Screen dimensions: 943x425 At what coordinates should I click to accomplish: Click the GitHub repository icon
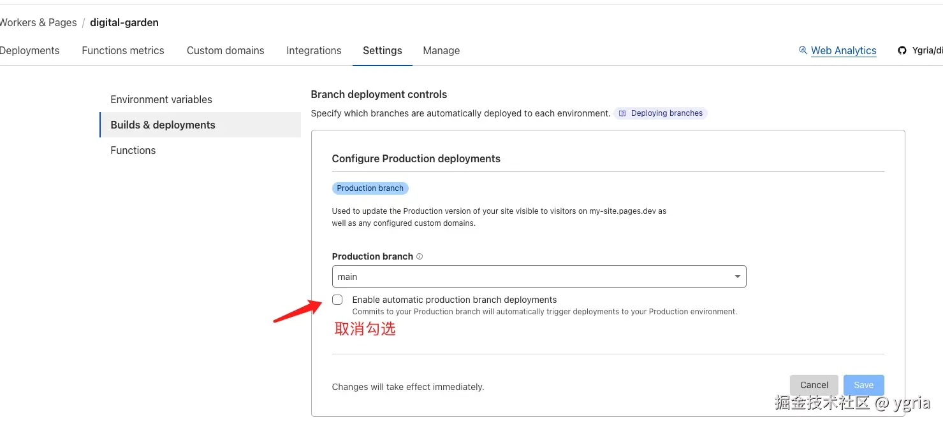tap(902, 50)
